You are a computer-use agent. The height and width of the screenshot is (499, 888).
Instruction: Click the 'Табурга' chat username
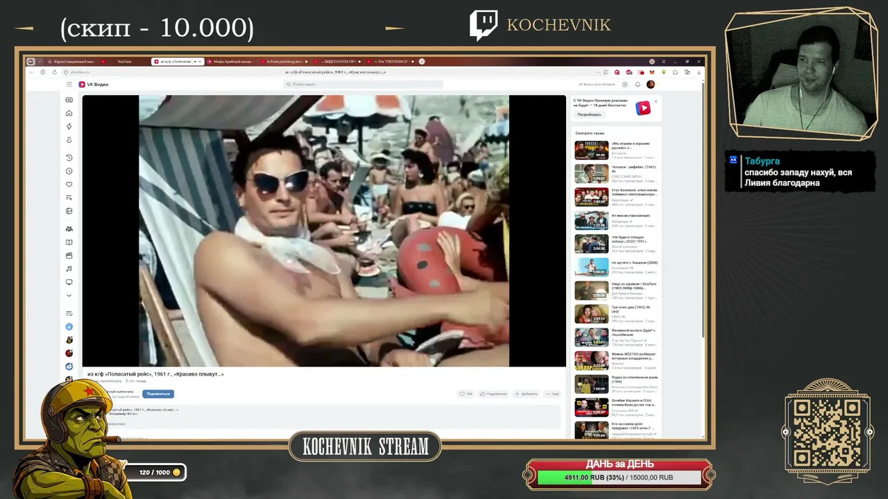click(762, 161)
